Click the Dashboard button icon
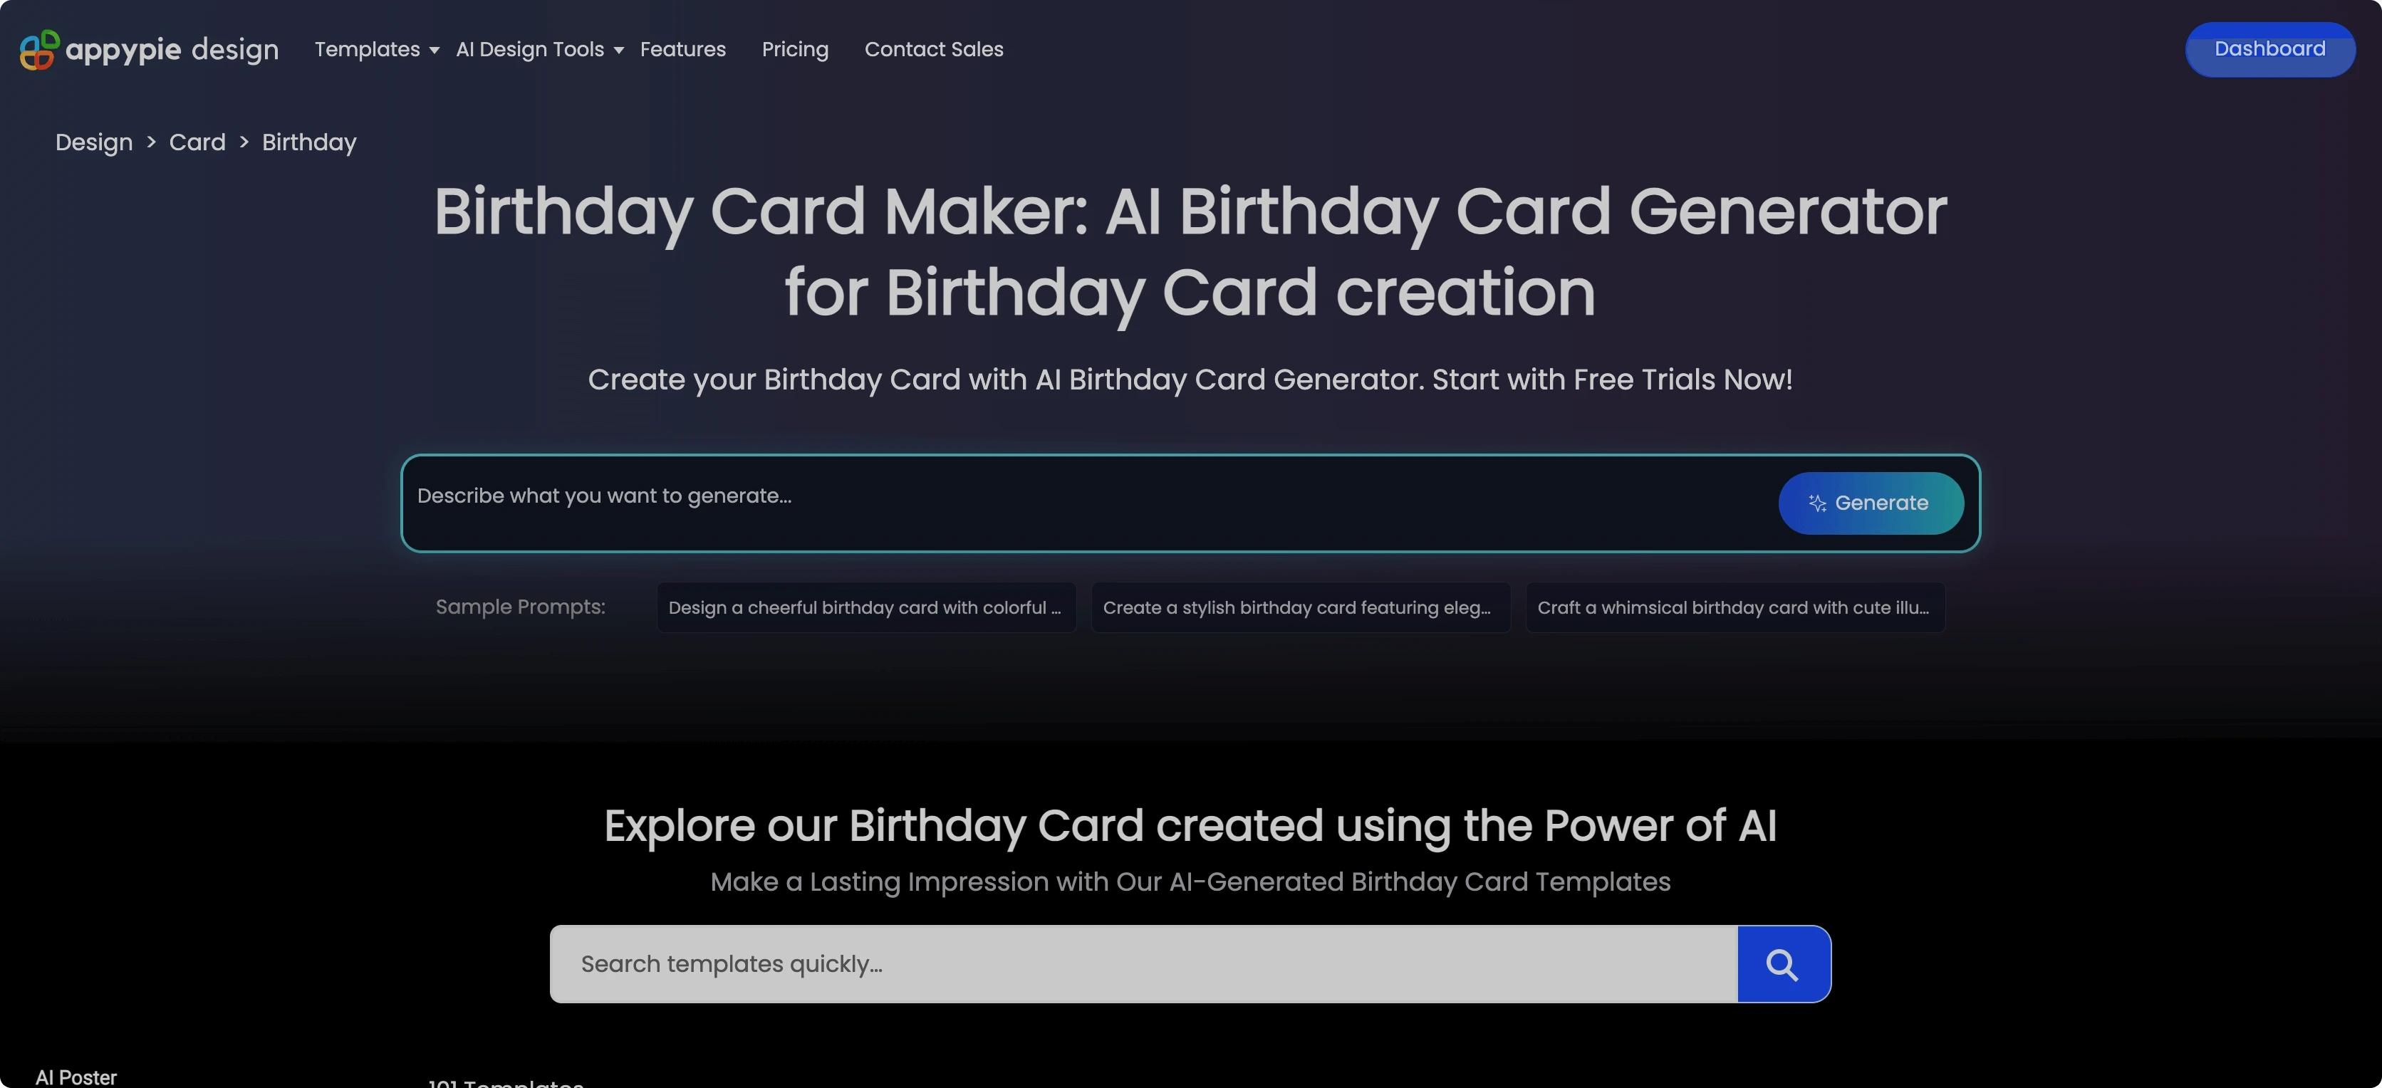The width and height of the screenshot is (2382, 1088). pyautogui.click(x=2269, y=48)
